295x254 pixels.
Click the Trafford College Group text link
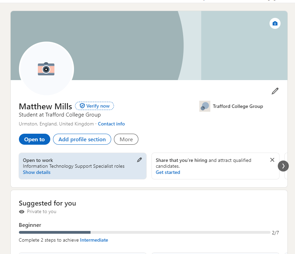tap(238, 106)
